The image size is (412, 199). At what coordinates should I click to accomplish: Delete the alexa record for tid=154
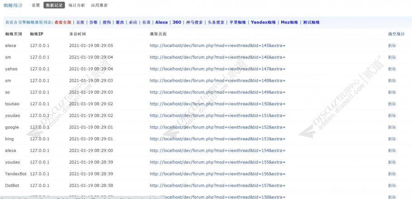coord(392,150)
